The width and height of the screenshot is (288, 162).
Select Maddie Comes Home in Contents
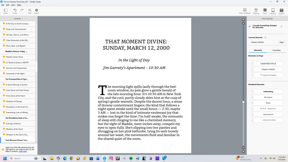tap(15, 57)
